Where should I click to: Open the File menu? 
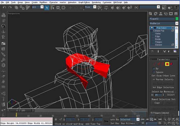click(x=2, y=2)
